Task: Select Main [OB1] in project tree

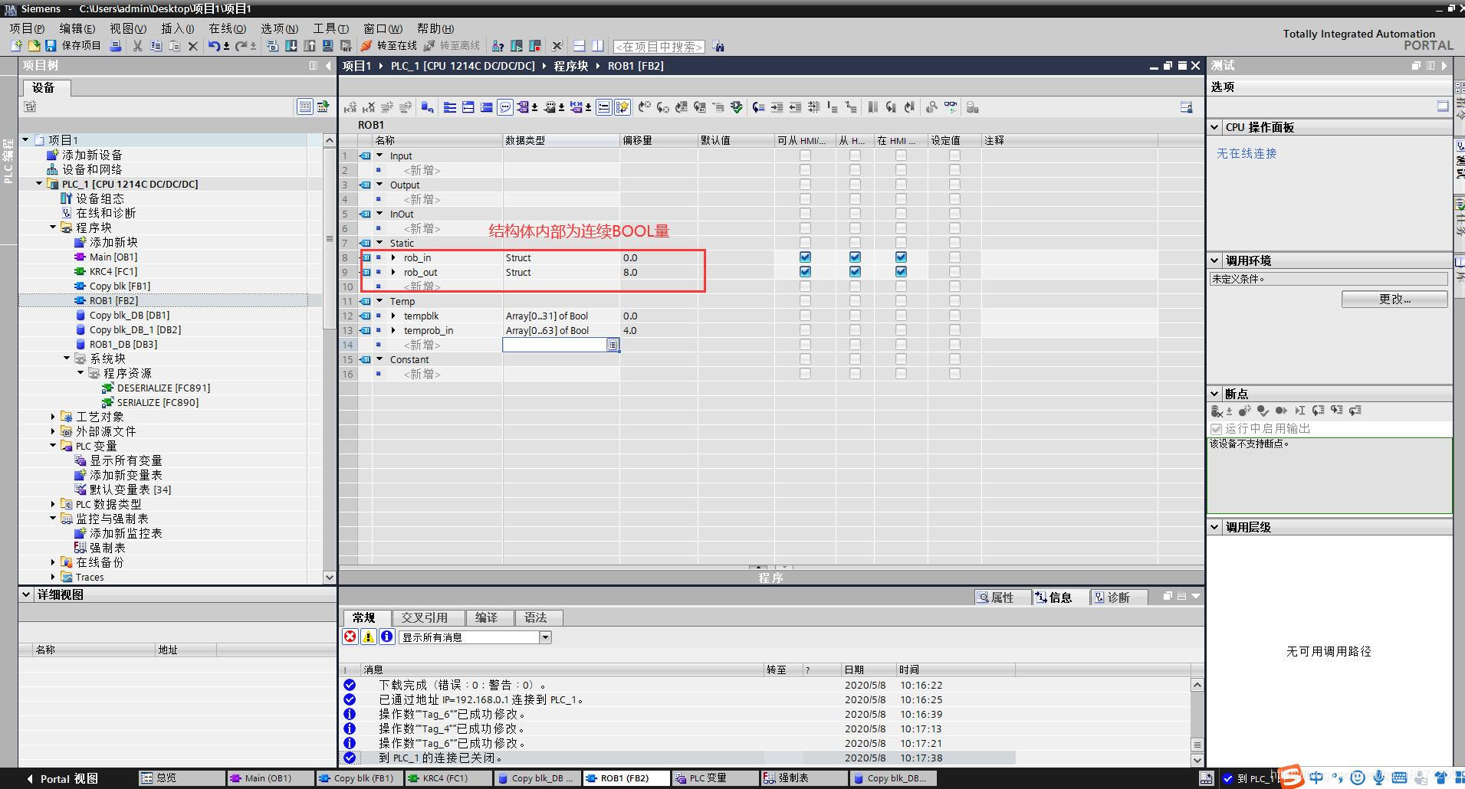Action: (113, 257)
